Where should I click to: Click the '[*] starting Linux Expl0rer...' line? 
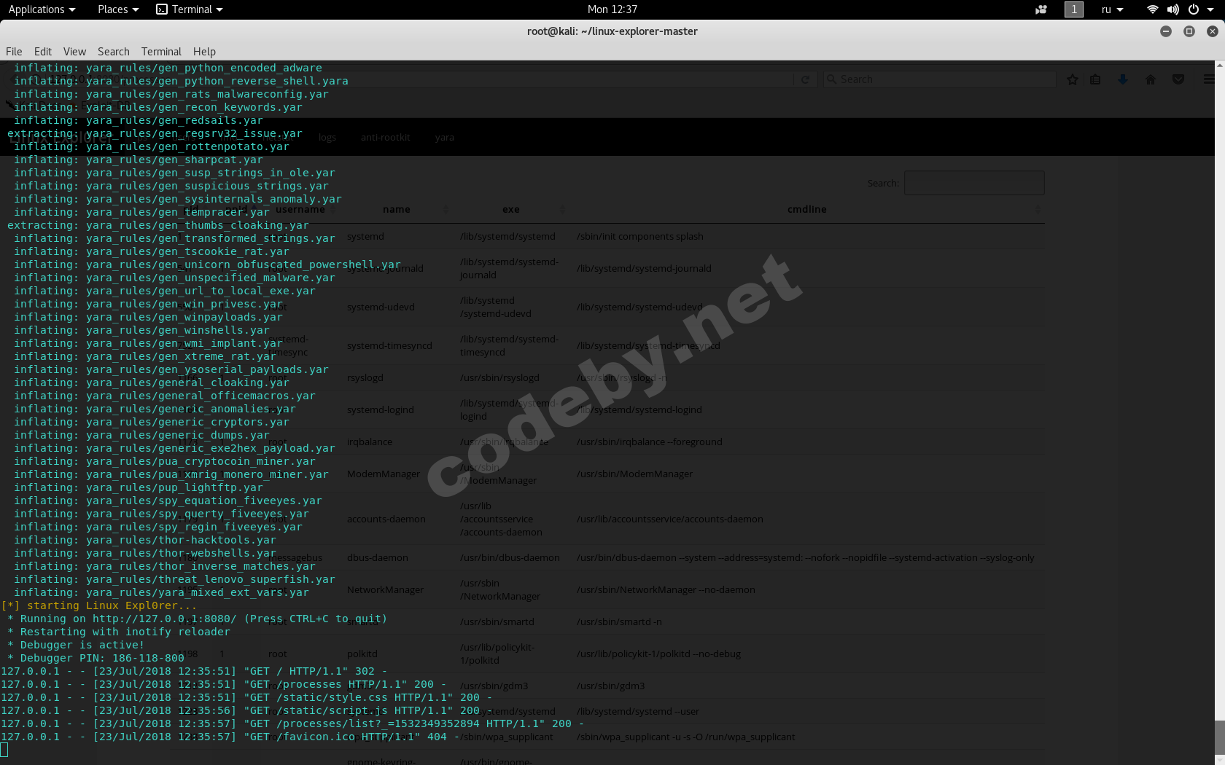pos(99,606)
